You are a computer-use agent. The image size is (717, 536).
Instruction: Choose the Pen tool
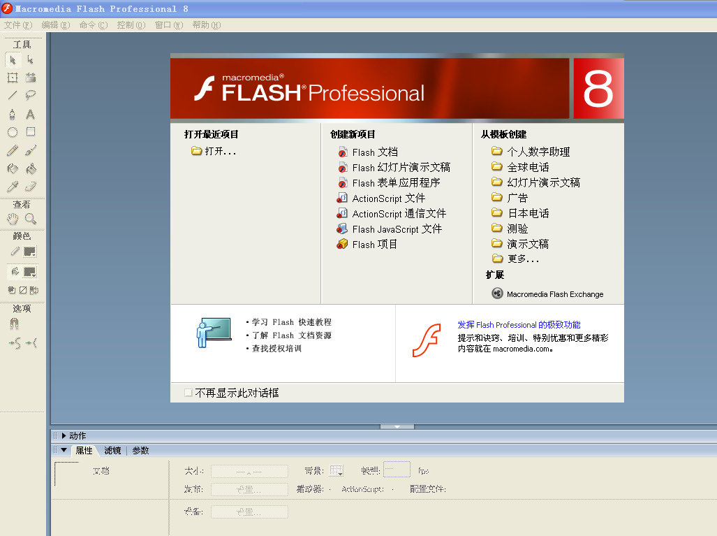tap(13, 114)
